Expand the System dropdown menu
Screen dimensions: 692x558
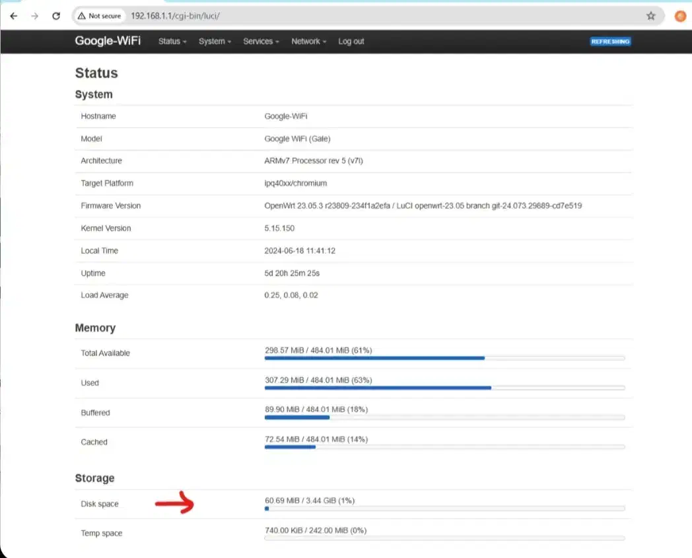click(x=215, y=42)
